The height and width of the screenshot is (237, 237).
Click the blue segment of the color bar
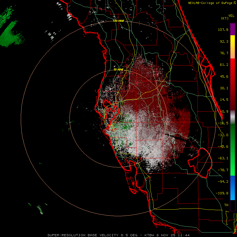pos(233,188)
